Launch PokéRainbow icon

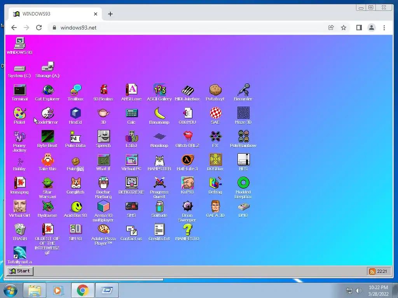[243, 139]
